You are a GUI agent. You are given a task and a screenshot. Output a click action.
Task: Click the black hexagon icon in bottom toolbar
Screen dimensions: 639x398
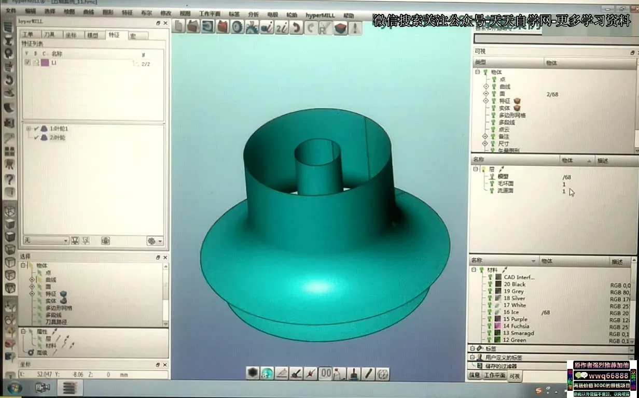click(x=253, y=373)
